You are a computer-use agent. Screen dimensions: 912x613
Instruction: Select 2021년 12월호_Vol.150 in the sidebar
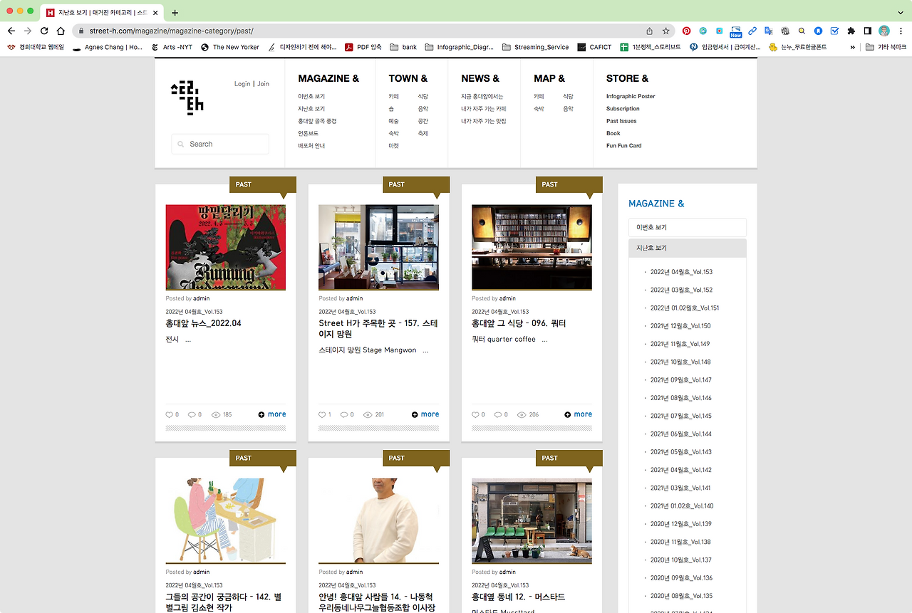680,326
